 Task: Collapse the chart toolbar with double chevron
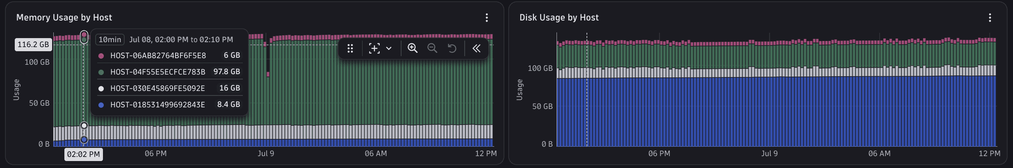point(476,48)
